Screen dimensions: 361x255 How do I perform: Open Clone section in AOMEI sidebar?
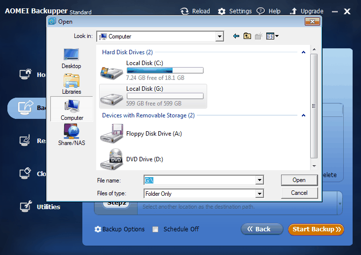[32, 174]
